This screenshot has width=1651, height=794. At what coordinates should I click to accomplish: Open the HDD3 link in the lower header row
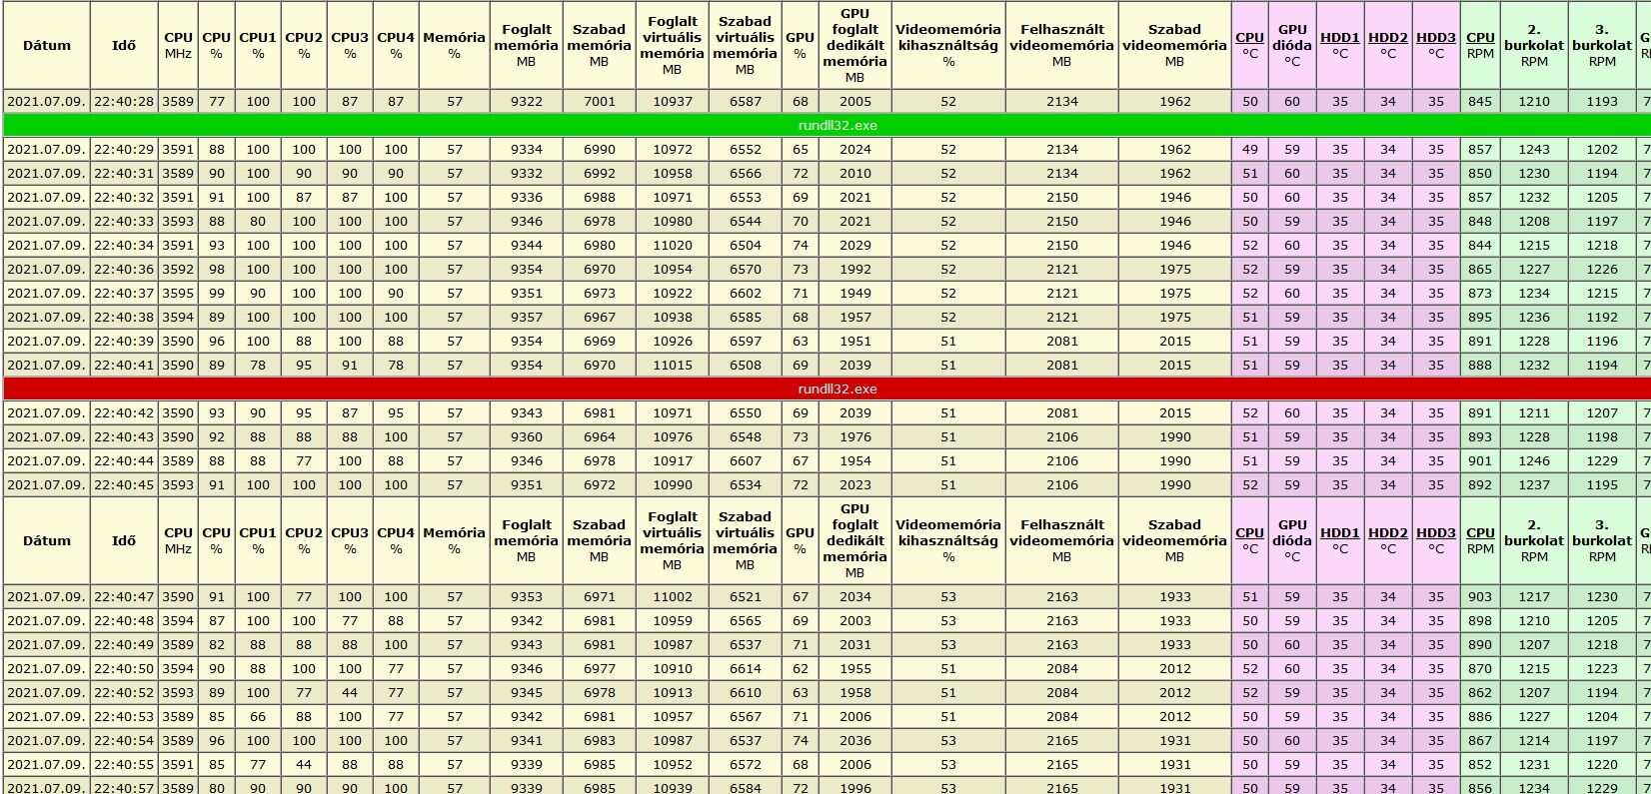pyautogui.click(x=1435, y=533)
